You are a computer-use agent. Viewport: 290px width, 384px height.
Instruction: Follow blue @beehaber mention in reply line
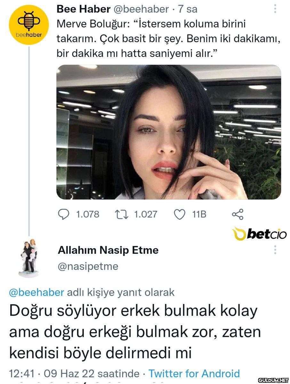36,292
